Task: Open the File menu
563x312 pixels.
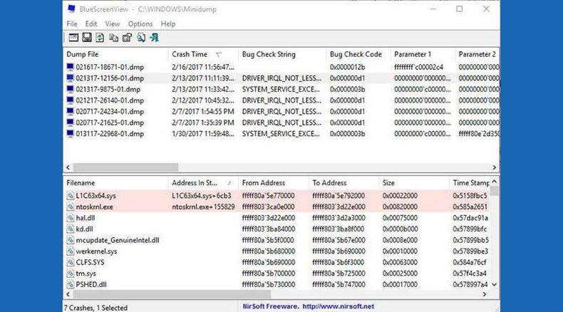Action: pyautogui.click(x=72, y=24)
